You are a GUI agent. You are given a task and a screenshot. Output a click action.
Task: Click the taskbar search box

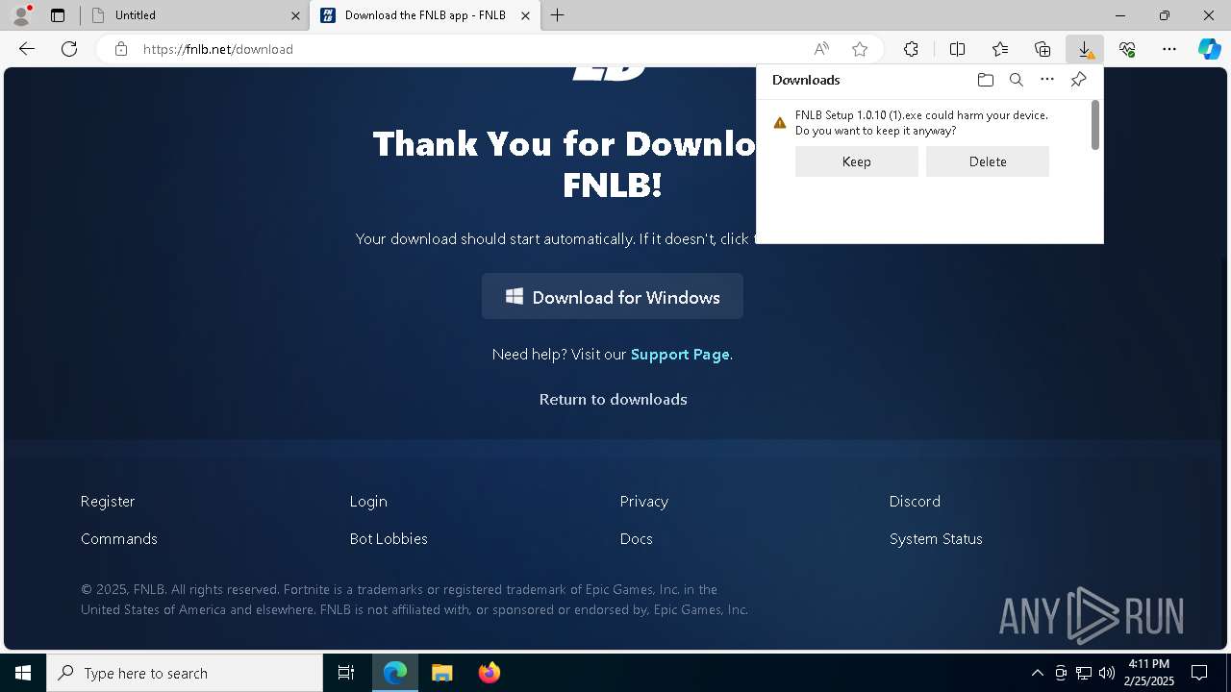click(185, 673)
